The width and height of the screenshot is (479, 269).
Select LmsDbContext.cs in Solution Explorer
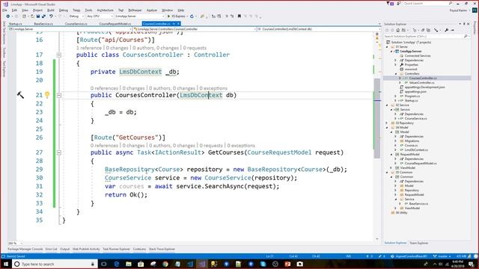[416, 149]
